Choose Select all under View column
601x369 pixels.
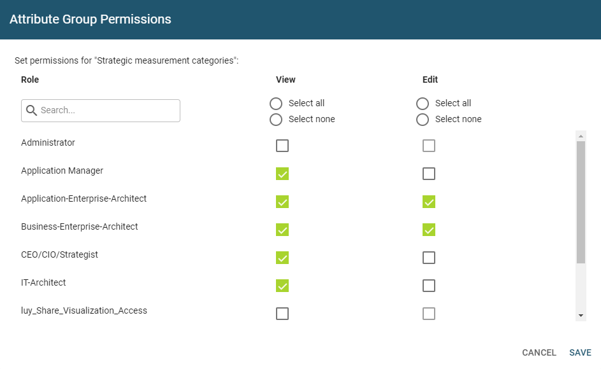coord(276,104)
